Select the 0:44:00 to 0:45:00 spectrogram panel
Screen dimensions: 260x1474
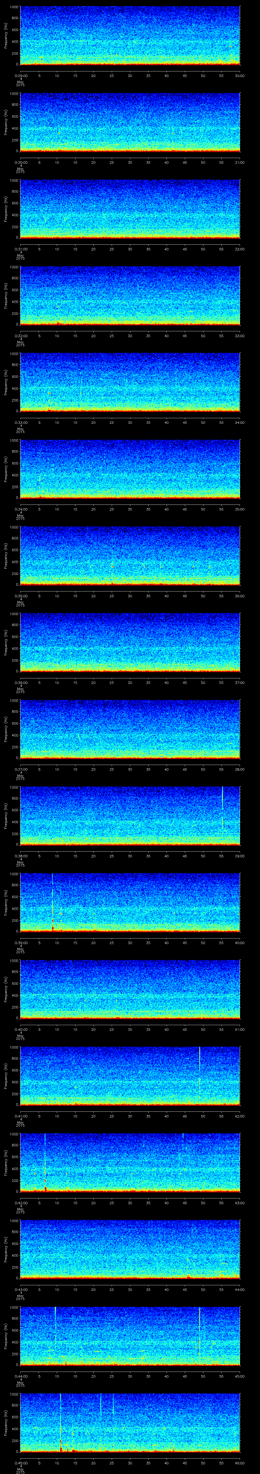coord(130,1336)
